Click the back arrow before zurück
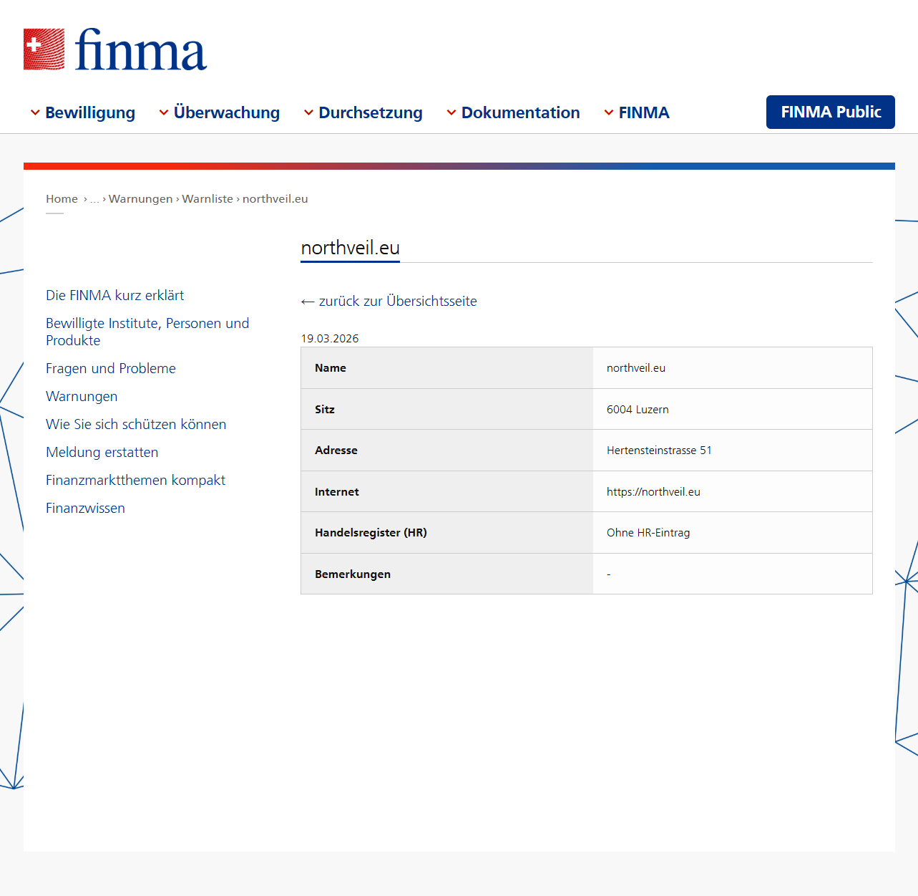The width and height of the screenshot is (918, 896). pyautogui.click(x=308, y=302)
